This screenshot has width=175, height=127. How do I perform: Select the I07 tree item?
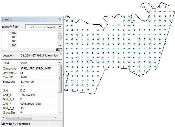[x=14, y=33]
